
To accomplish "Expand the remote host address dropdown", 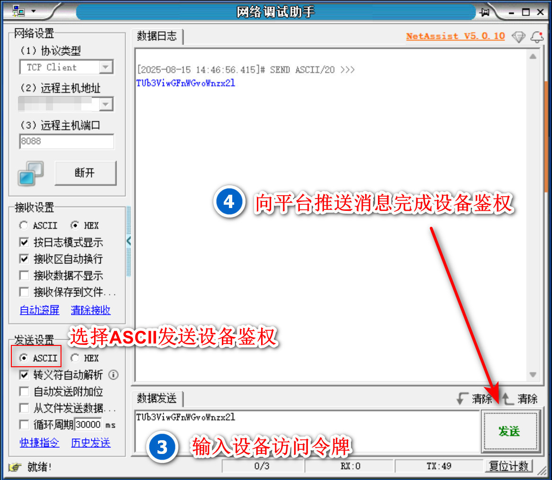I will (106, 104).
